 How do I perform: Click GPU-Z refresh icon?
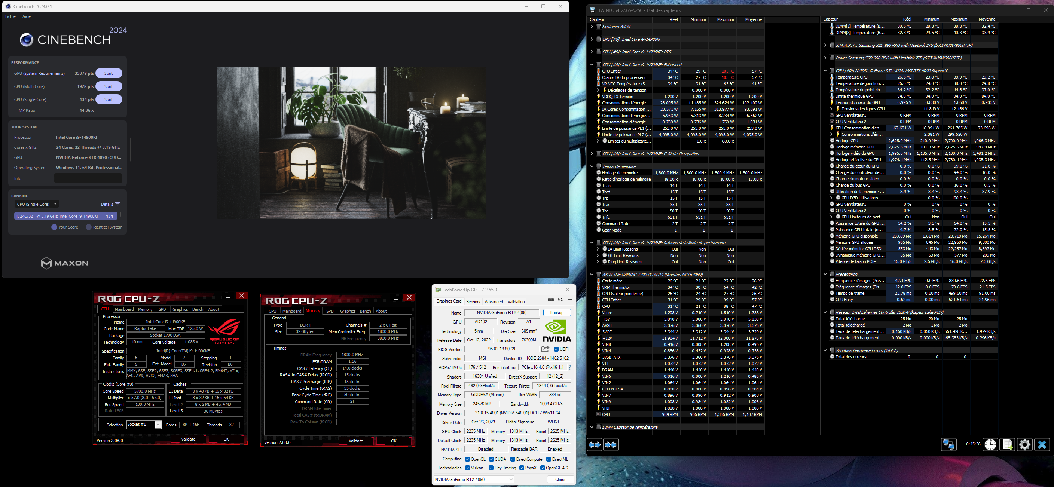560,300
